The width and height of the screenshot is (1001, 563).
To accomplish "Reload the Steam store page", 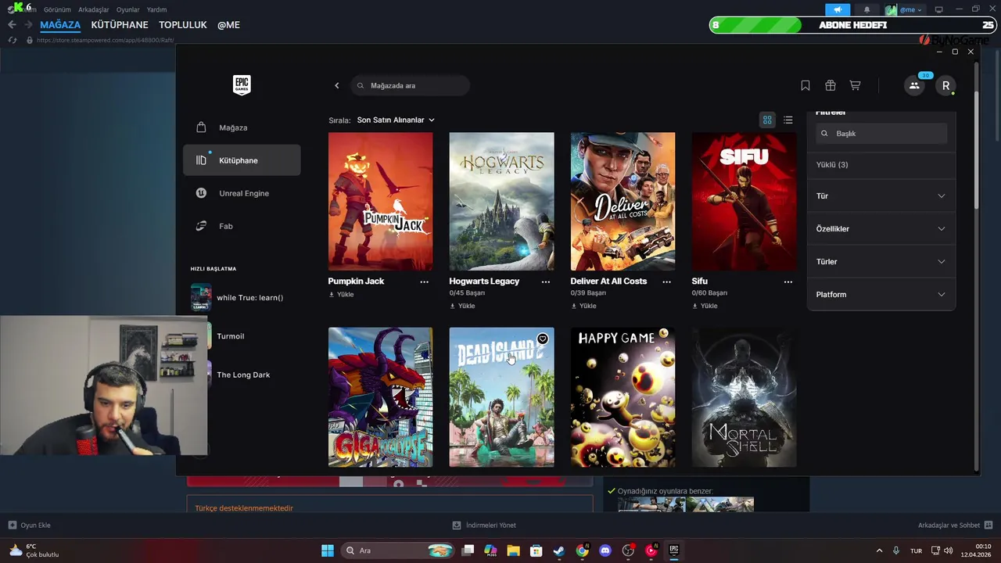I will tap(12, 40).
